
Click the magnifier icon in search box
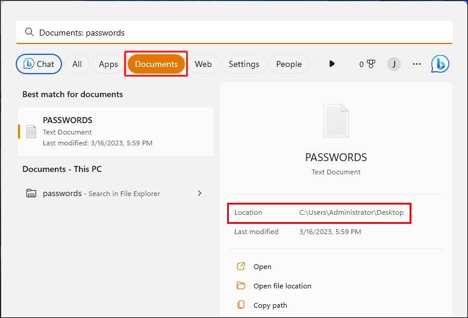[30, 32]
